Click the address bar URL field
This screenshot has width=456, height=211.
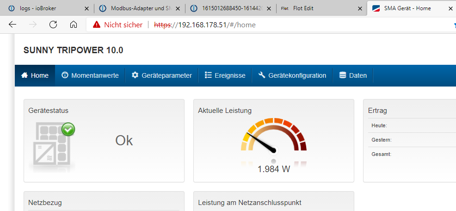[271, 25]
